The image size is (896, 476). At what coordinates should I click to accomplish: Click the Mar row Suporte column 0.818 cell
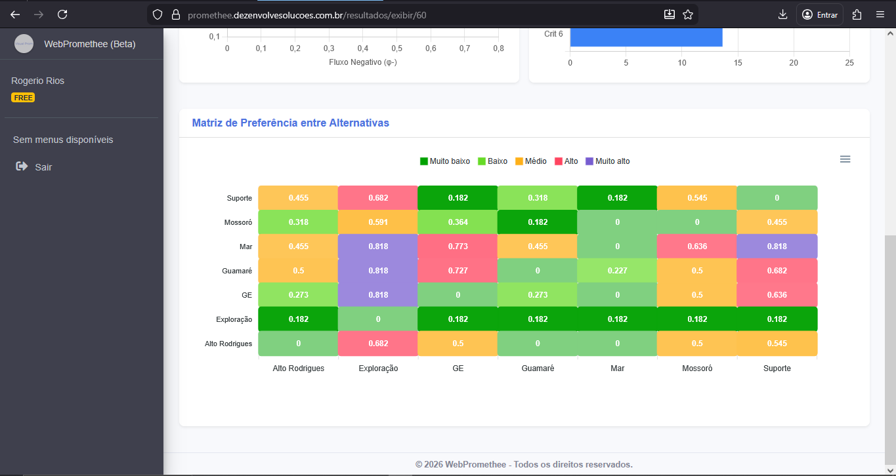coord(777,247)
